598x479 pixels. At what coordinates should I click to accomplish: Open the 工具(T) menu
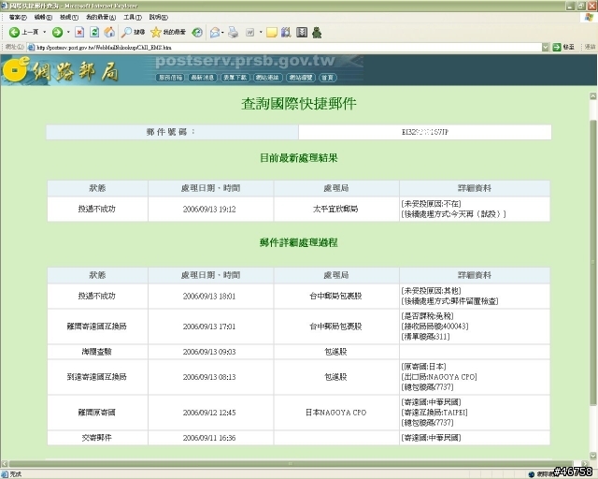point(133,17)
